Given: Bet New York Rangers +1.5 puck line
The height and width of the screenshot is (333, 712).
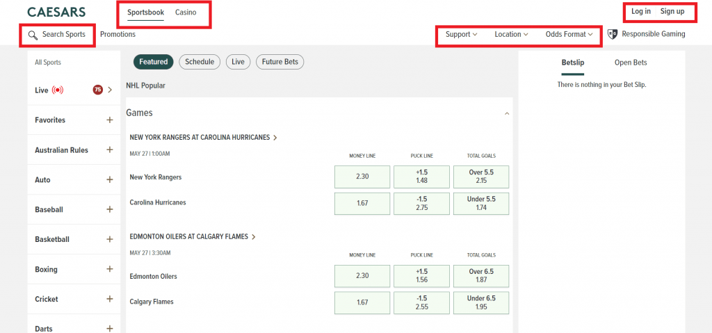Looking at the screenshot, I should click(422, 177).
